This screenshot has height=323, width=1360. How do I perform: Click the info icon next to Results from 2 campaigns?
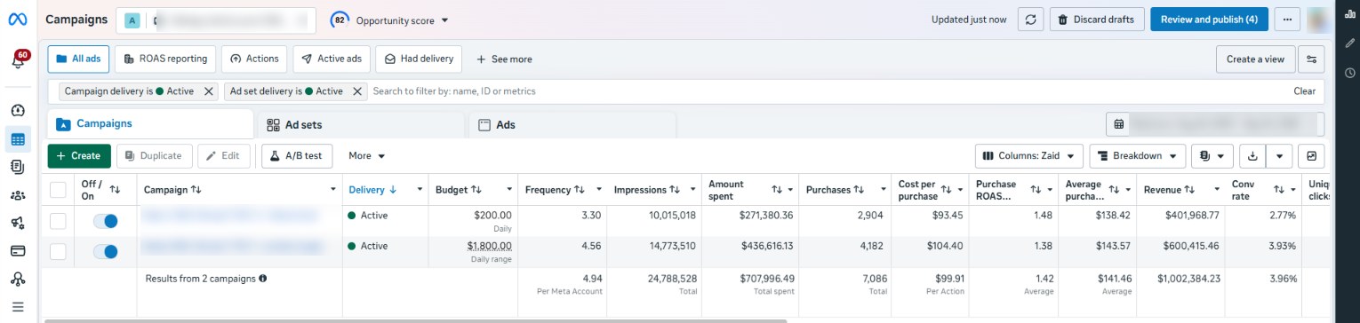pyautogui.click(x=263, y=279)
